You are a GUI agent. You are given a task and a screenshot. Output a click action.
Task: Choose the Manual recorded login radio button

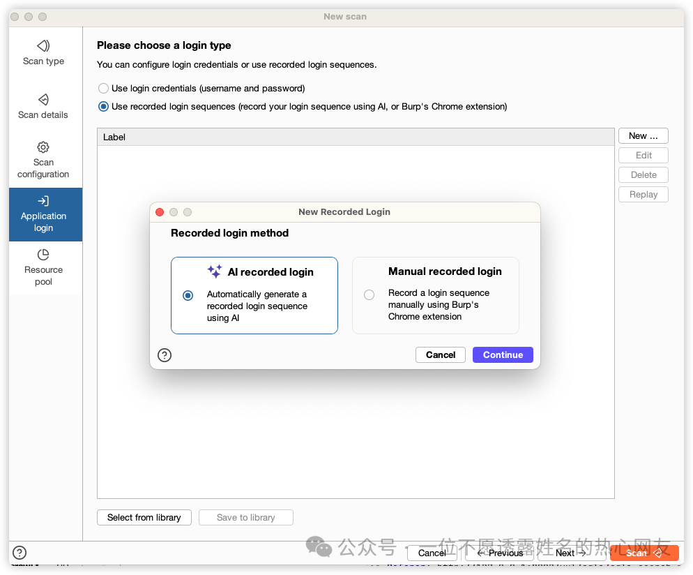(x=369, y=294)
